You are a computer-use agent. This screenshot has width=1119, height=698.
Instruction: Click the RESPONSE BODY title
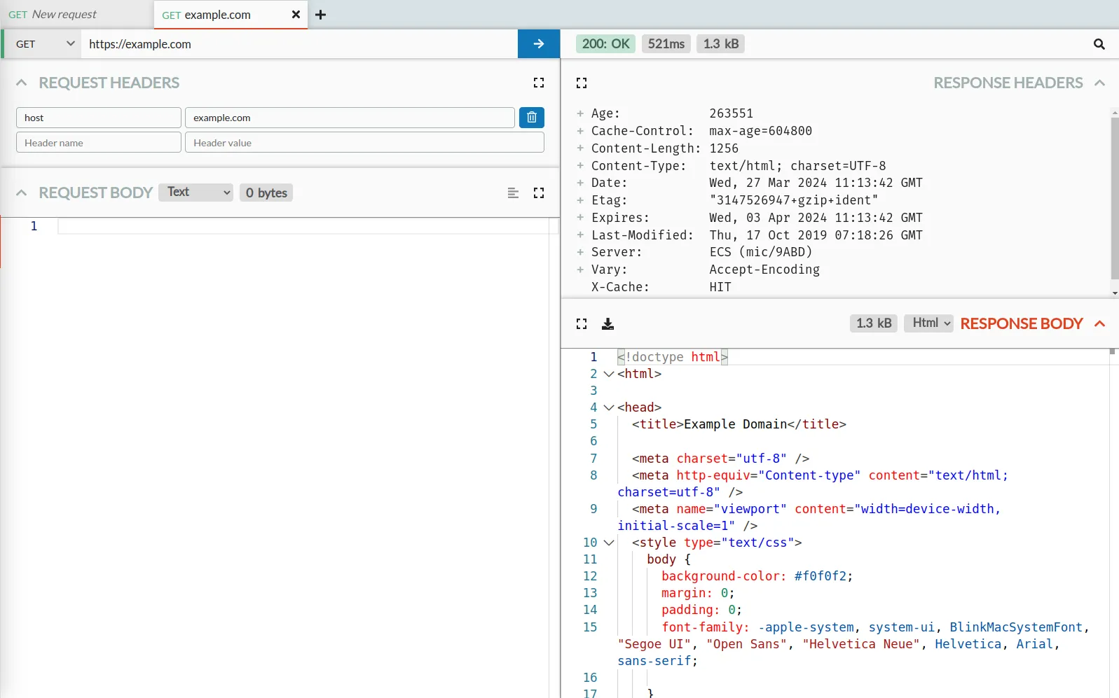[1022, 323]
